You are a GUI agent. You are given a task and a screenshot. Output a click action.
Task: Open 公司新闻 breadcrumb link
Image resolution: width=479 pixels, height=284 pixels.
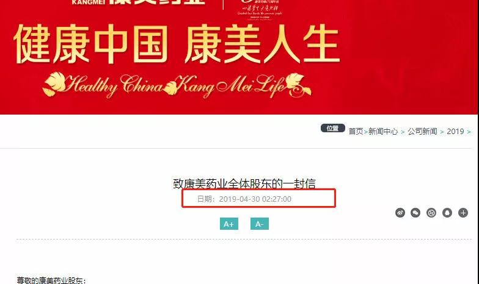coord(422,132)
